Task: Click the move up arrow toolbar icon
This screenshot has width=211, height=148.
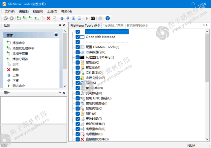Action: pyautogui.click(x=62, y=18)
